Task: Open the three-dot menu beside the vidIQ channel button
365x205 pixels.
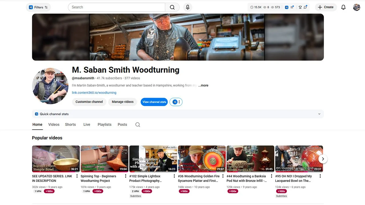Action: pyautogui.click(x=179, y=102)
